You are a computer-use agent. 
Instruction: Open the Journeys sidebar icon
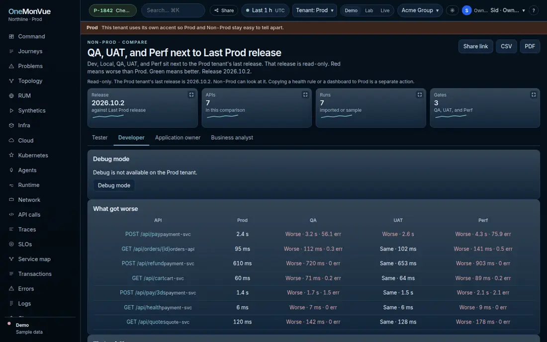click(11, 51)
